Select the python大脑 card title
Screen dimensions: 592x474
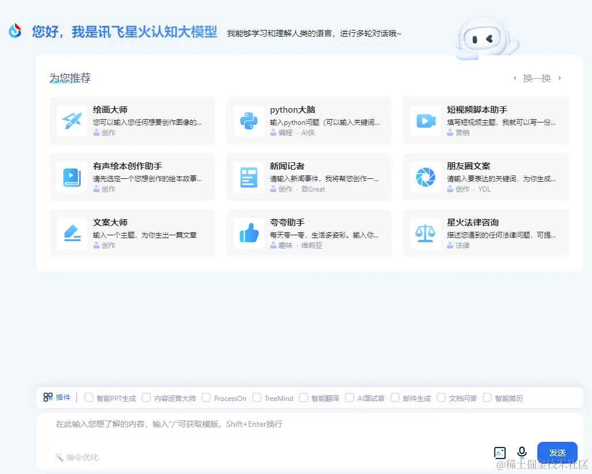point(293,110)
